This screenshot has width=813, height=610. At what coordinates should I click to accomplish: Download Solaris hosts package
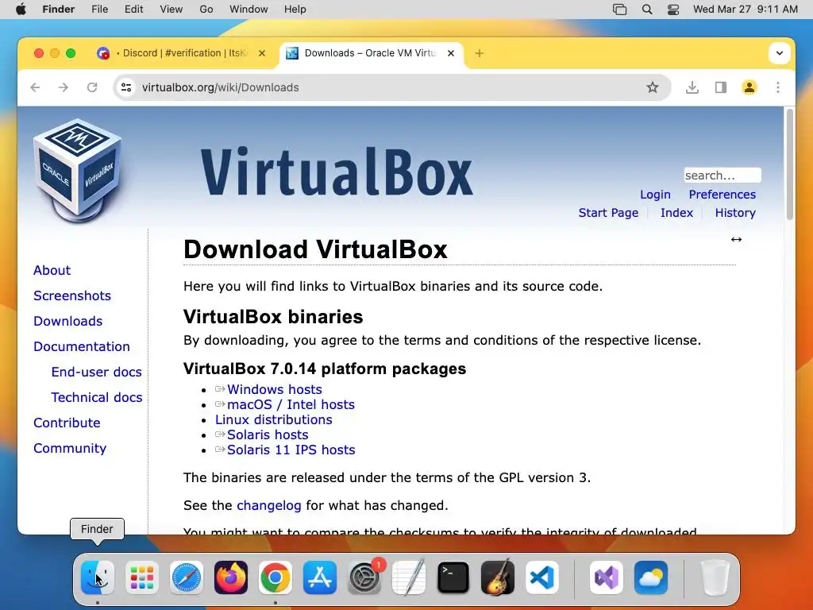(x=268, y=434)
